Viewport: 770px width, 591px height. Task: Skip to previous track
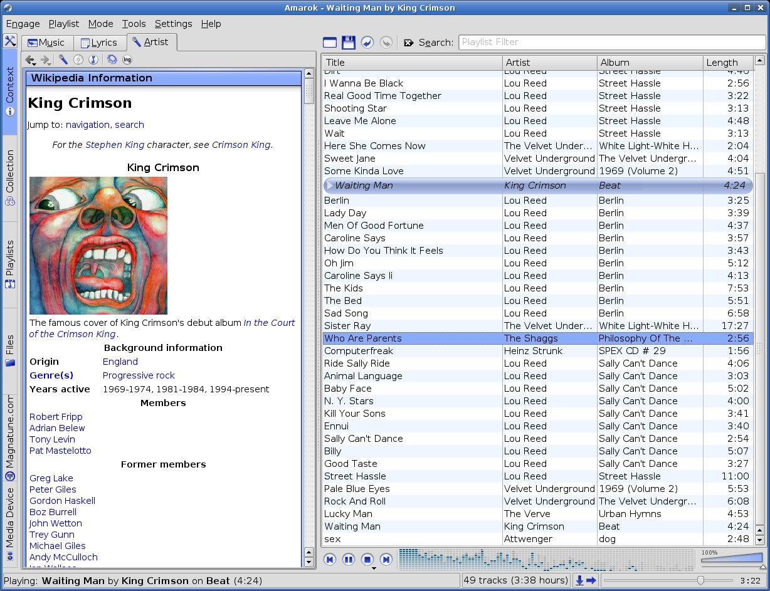[330, 560]
